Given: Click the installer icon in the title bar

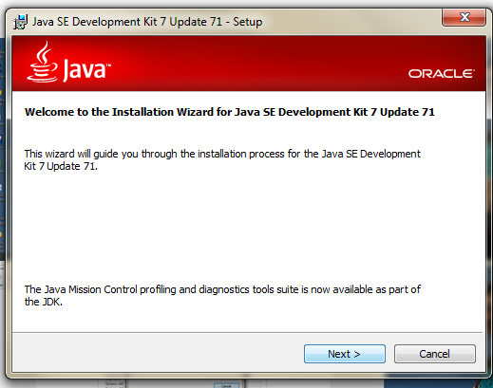Looking at the screenshot, I should tap(20, 22).
